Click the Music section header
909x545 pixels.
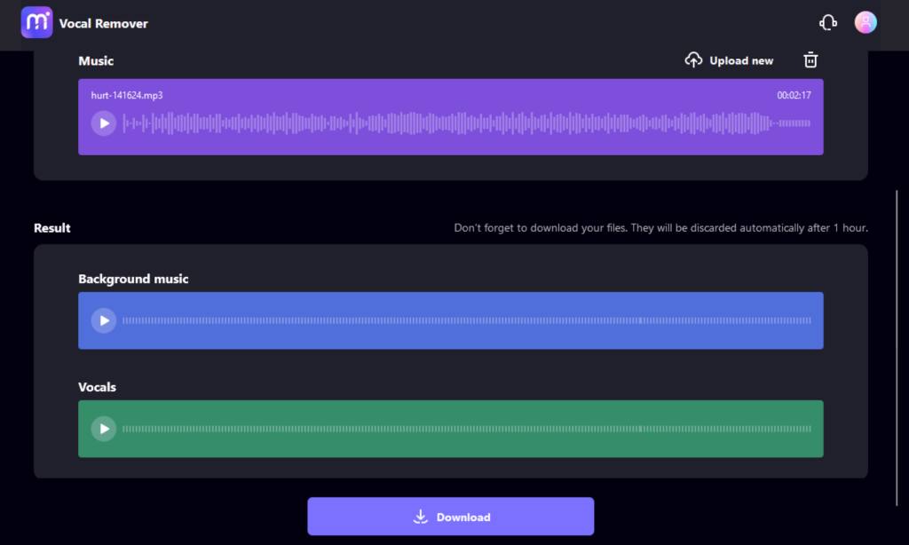click(x=95, y=60)
